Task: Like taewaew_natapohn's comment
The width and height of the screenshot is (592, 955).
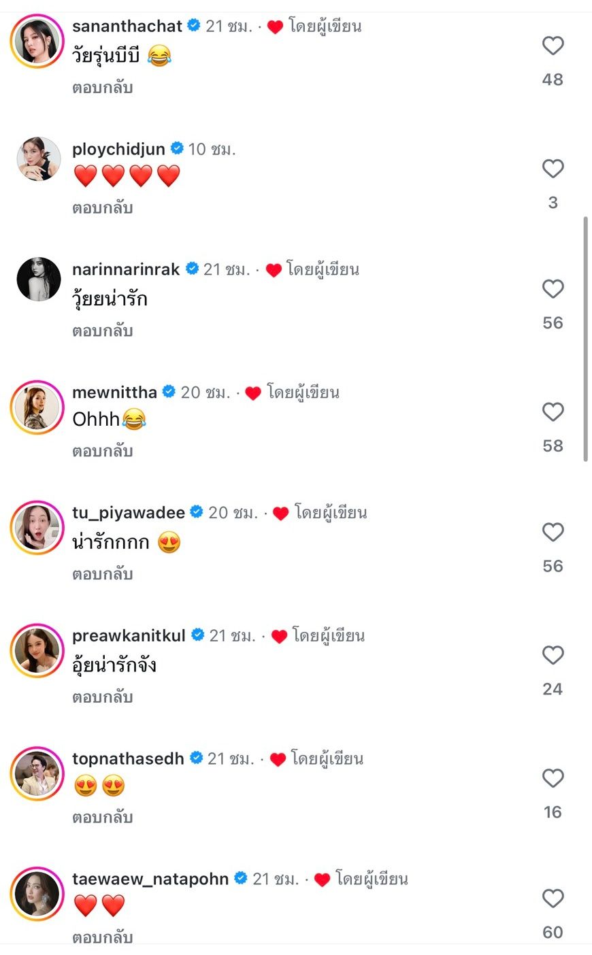Action: click(553, 899)
